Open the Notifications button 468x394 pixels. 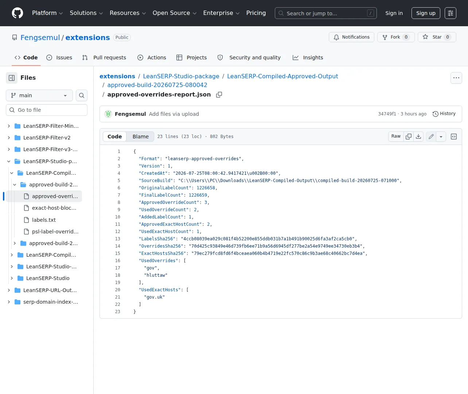click(351, 37)
